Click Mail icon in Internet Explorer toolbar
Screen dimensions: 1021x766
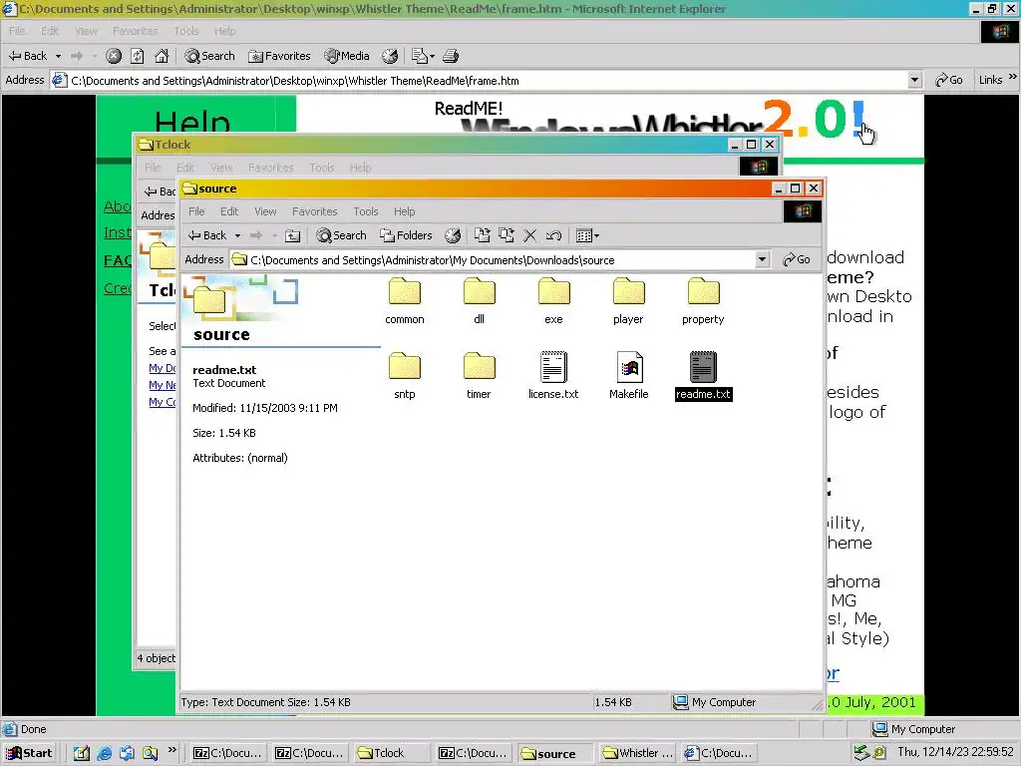click(423, 56)
